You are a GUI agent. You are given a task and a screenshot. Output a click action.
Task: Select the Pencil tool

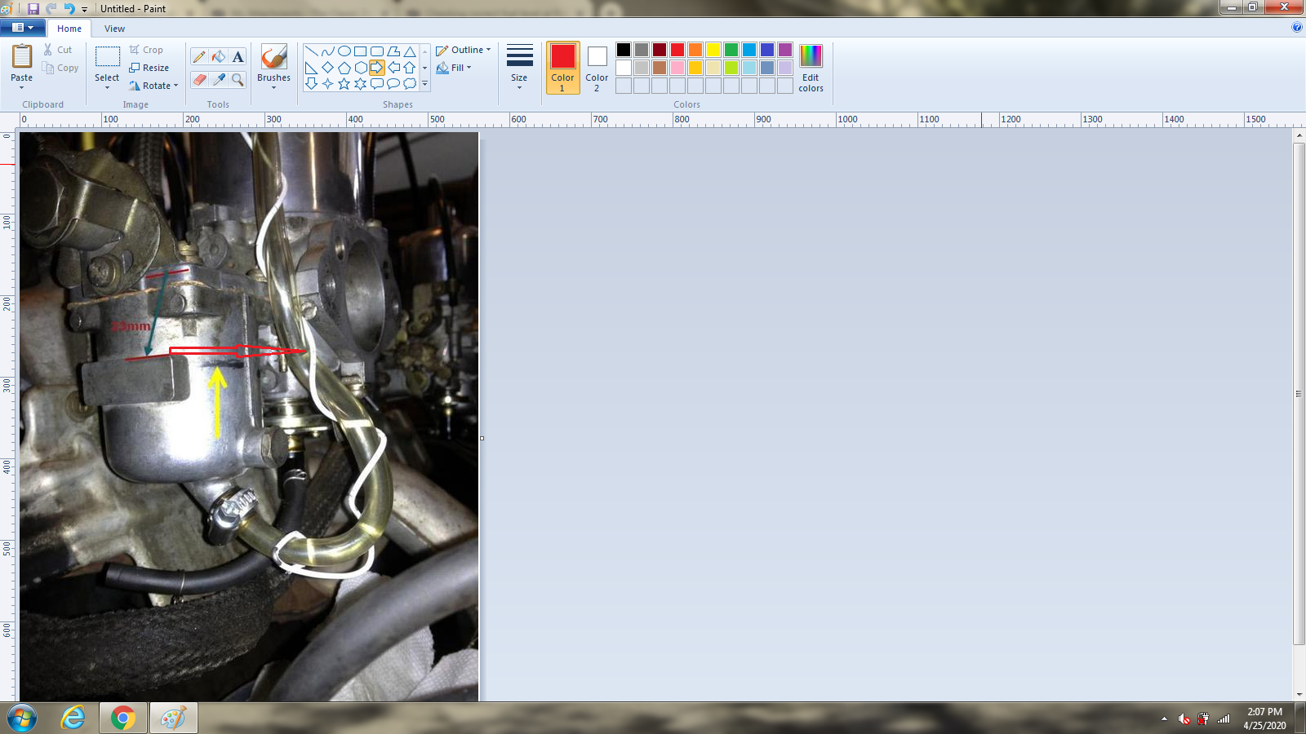tap(199, 56)
